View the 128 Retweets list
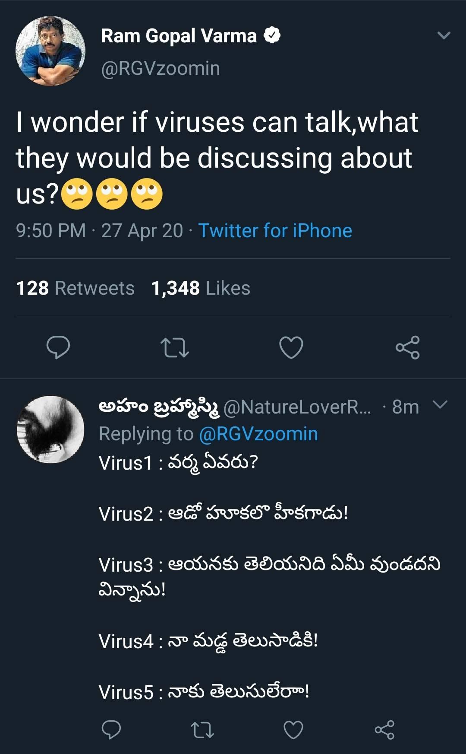This screenshot has height=754, width=466. coord(75,288)
